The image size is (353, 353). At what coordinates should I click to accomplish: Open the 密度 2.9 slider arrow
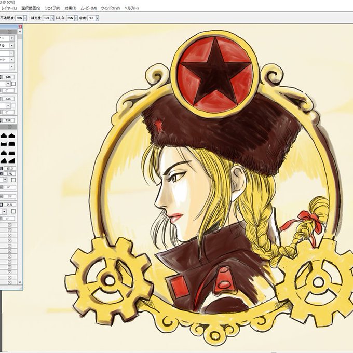[x=97, y=18]
